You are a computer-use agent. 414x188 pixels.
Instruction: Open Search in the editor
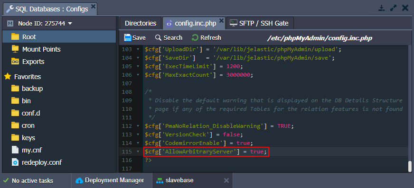[x=169, y=38]
